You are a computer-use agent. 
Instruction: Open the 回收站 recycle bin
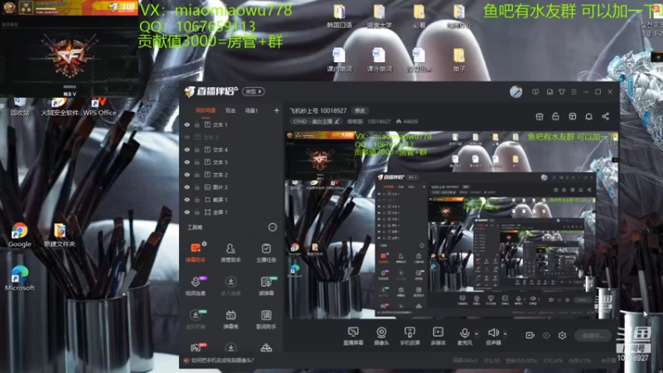point(19,107)
